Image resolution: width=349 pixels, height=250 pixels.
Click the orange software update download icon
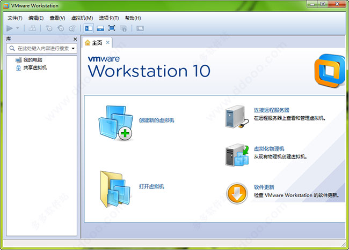pos(237,193)
